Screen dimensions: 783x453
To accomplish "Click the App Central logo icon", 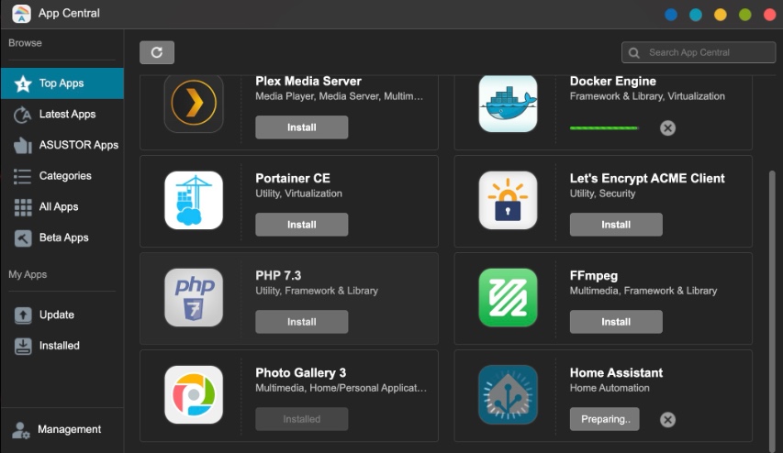I will [x=21, y=14].
